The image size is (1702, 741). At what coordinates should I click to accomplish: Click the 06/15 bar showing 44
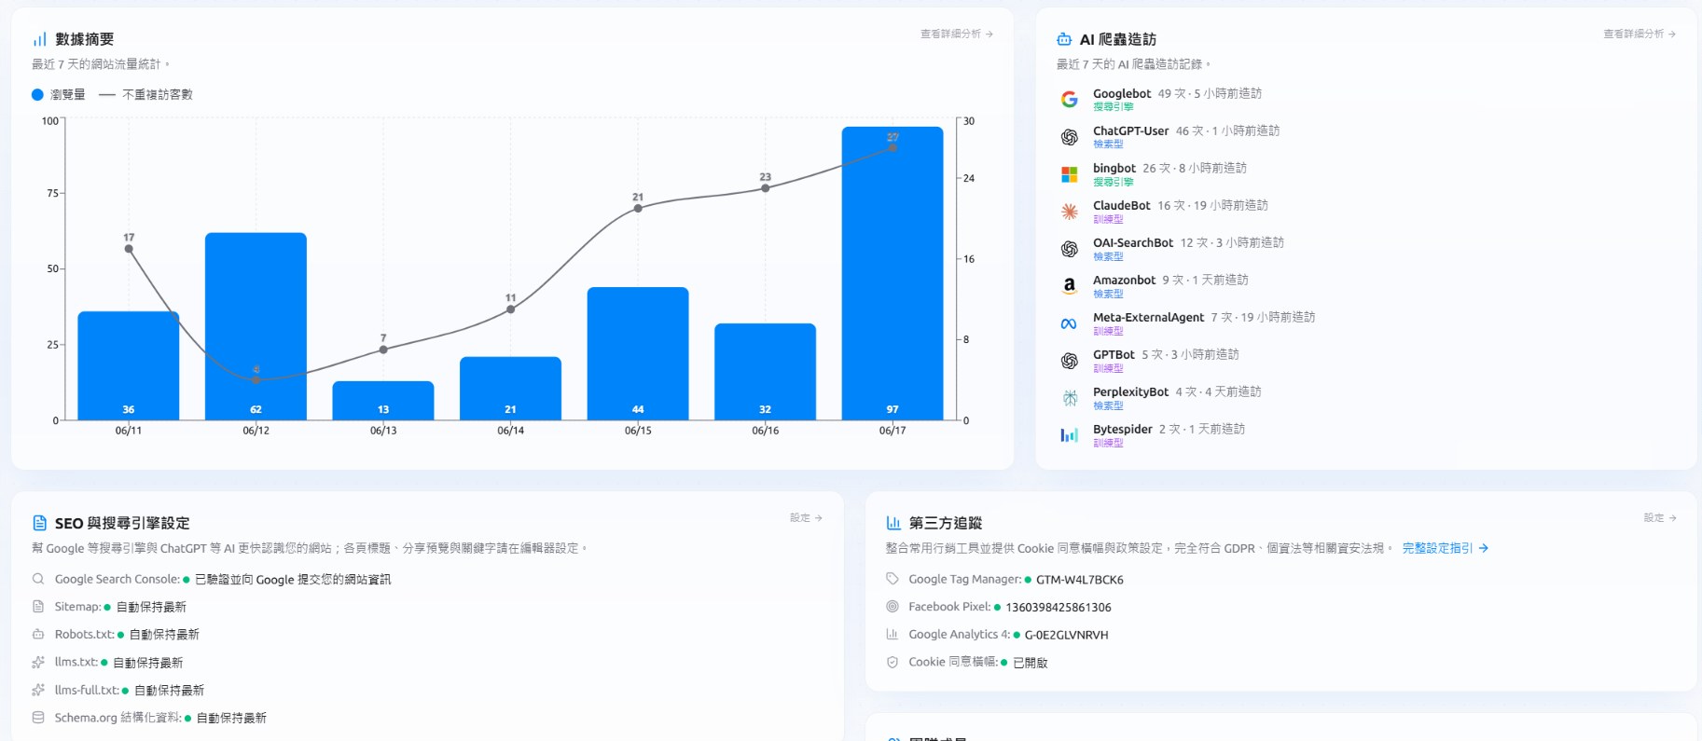(638, 353)
